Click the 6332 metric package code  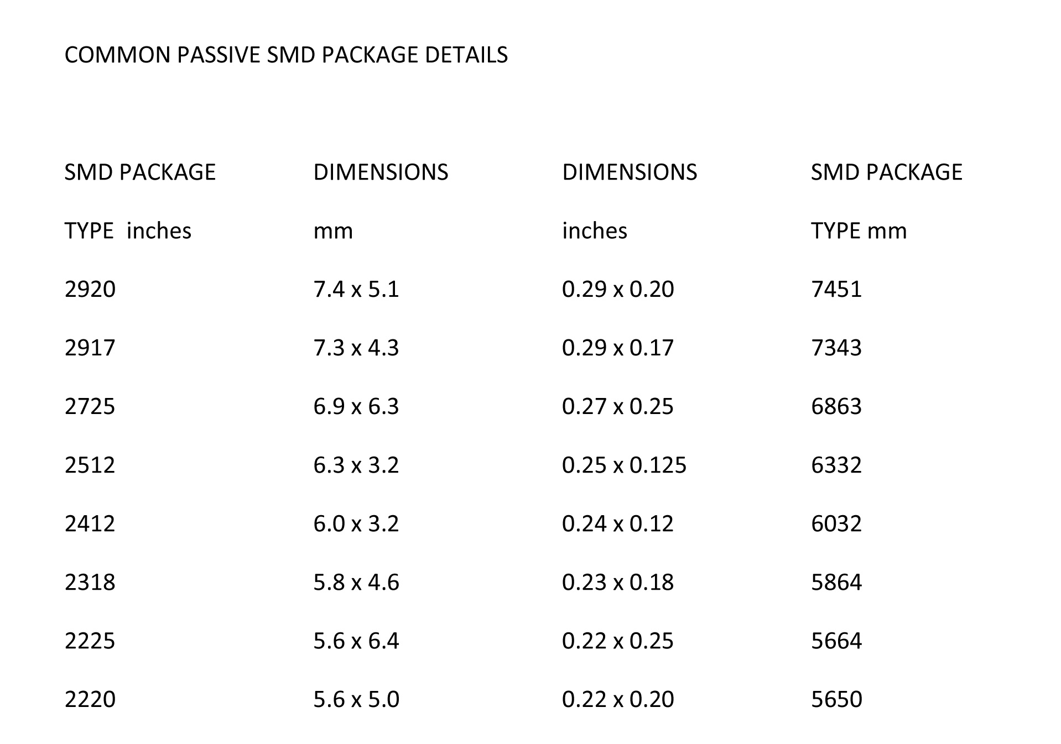(836, 465)
